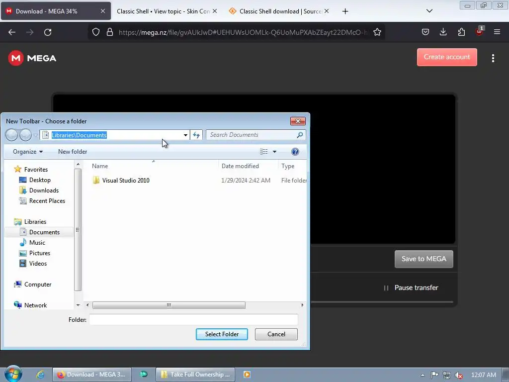509x382 pixels.
Task: Select Network in navigation pane
Action: (30, 305)
